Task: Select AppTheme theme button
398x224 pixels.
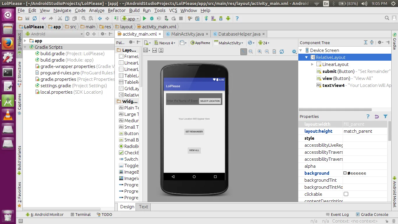Action: [x=200, y=43]
